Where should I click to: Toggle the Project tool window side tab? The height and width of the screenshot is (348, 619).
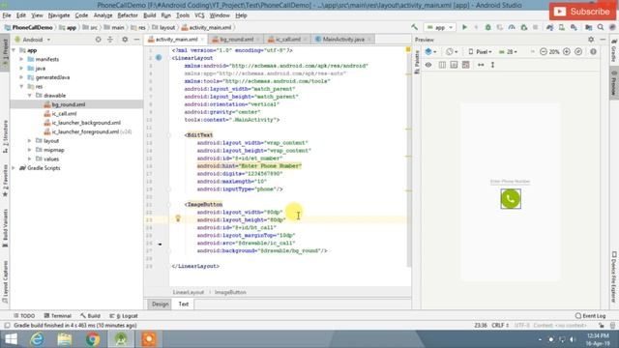coord(5,53)
